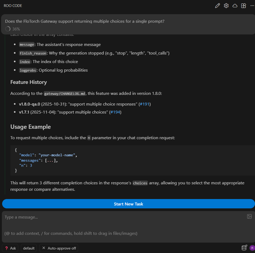
Task: Click the gateway/CHANGELOG.md file reference
Action: coord(64,94)
